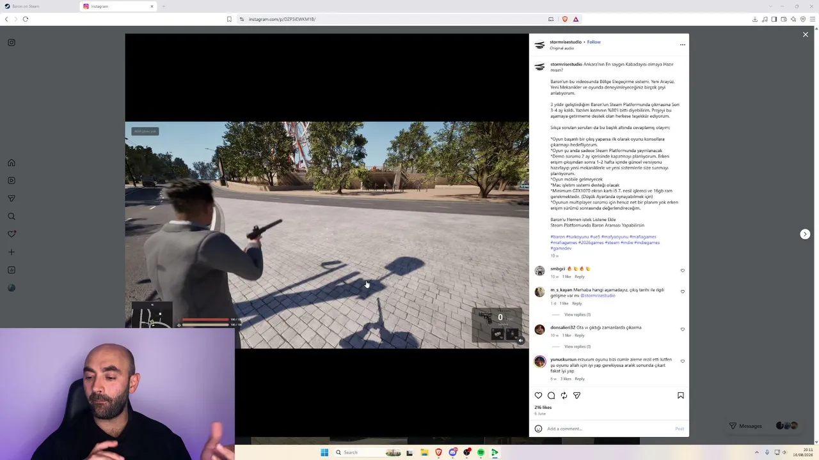Open a new browser tab
819x460 pixels.
click(164, 6)
